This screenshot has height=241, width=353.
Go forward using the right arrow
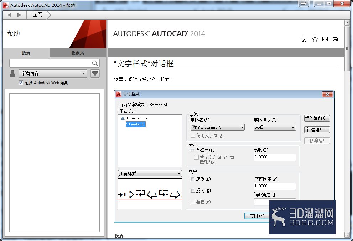tap(19, 15)
